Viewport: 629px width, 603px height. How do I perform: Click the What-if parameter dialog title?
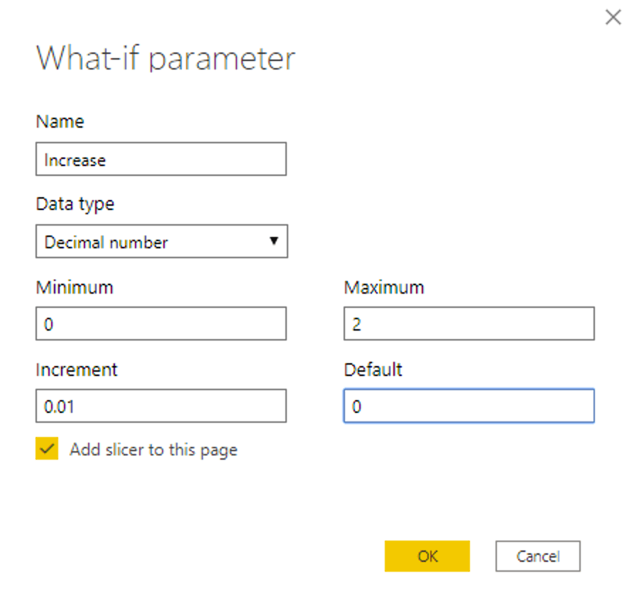(x=165, y=59)
